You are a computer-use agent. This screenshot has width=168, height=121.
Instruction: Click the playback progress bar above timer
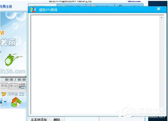[13, 77]
